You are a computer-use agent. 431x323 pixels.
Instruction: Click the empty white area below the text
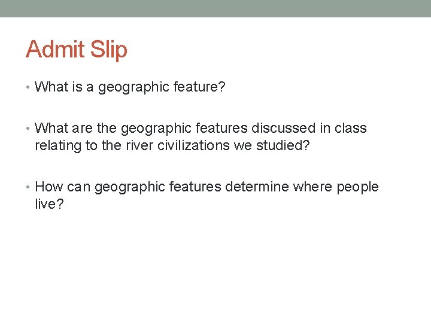[x=215, y=269]
